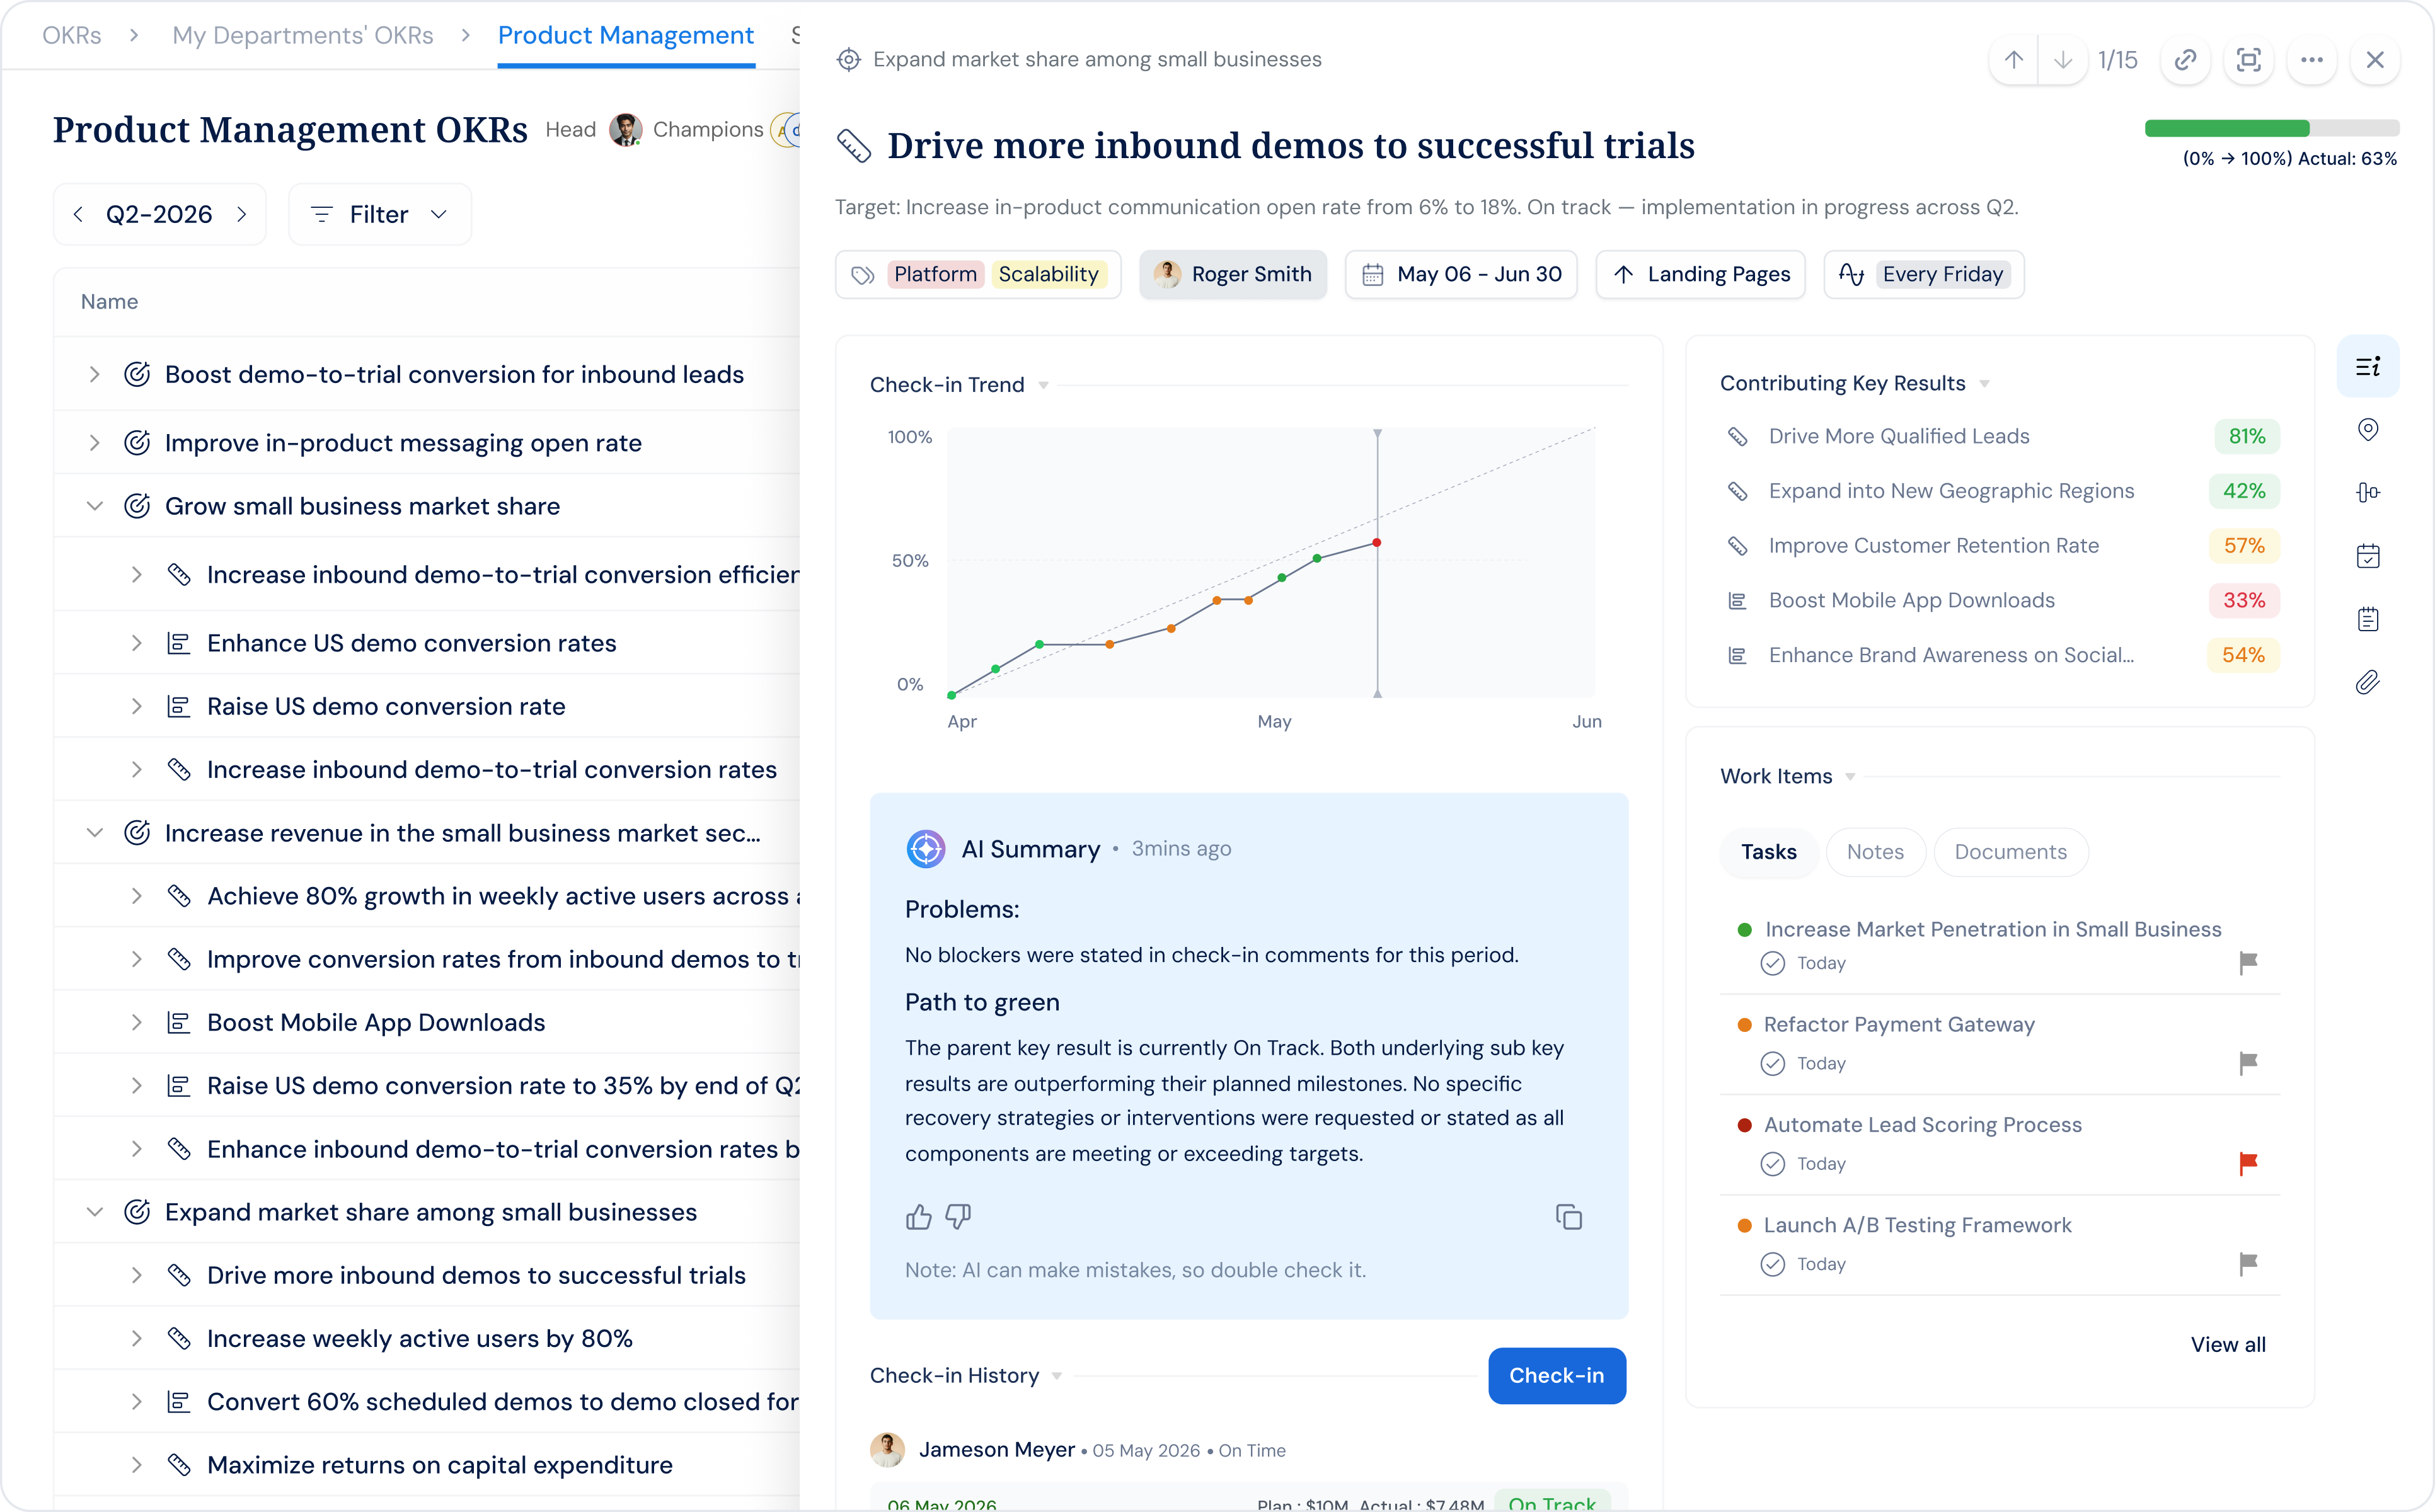The height and width of the screenshot is (1512, 2435).
Task: Mark Refactor Payment Gateway task complete
Action: 1772,1063
